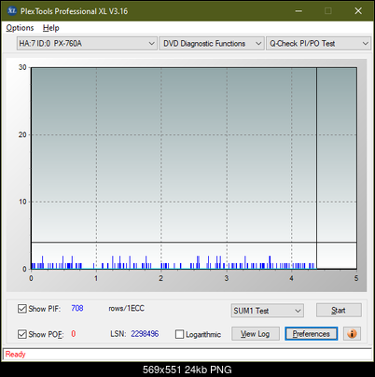Click the Start button
375x377 pixels.
[339, 310]
